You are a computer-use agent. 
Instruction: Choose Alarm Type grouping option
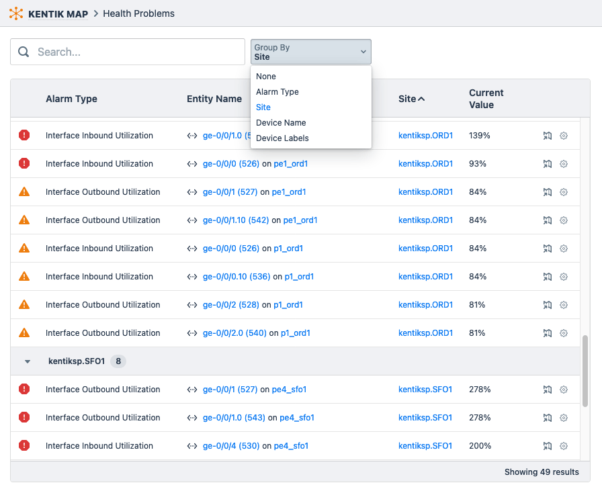(x=275, y=91)
